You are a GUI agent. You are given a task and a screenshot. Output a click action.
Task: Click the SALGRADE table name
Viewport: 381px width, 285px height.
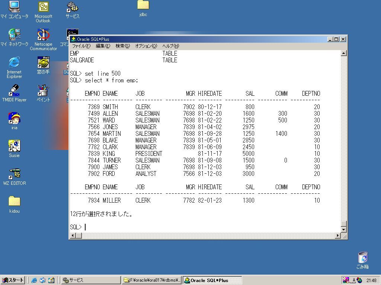coord(82,60)
